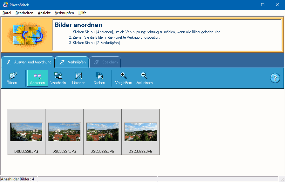Click the Löschen delete icon

[78, 78]
